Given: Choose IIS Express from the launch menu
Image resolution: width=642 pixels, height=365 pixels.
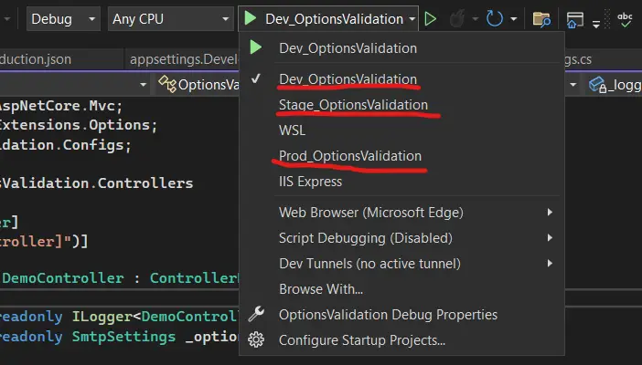Looking at the screenshot, I should 310,182.
